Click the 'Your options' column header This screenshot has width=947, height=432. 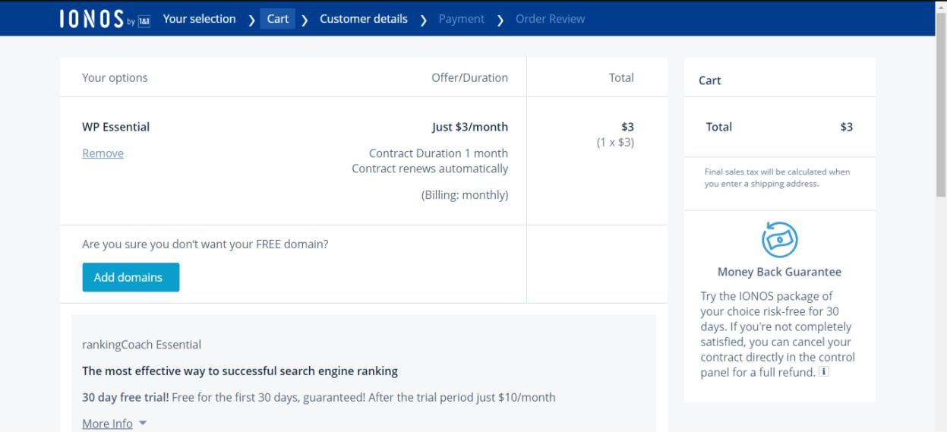pyautogui.click(x=115, y=77)
